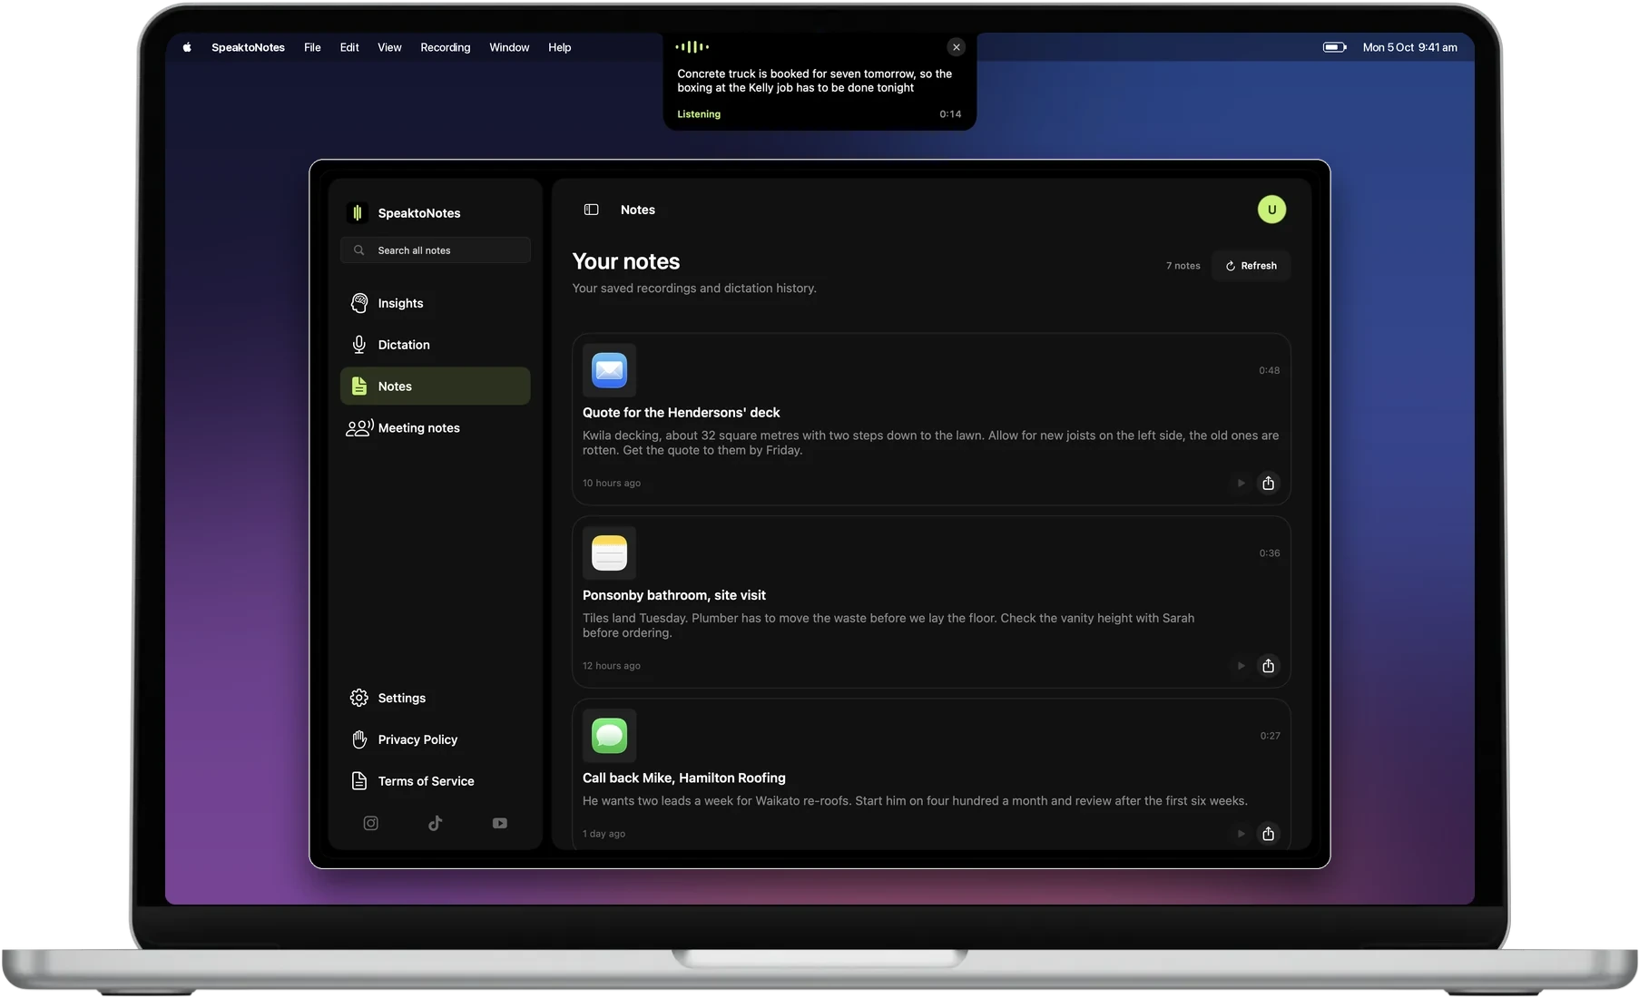Open the Instagram link icon
The height and width of the screenshot is (998, 1639).
click(x=370, y=823)
